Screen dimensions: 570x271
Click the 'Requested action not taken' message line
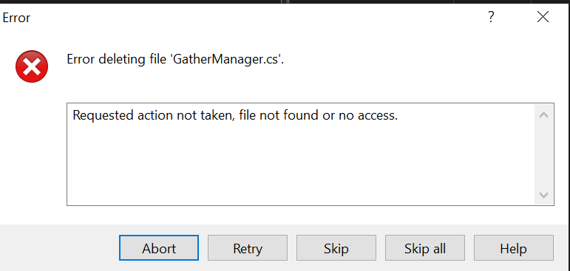(x=235, y=115)
